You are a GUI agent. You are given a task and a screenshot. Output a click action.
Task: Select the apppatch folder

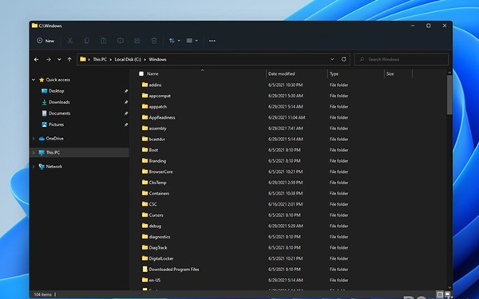point(157,107)
